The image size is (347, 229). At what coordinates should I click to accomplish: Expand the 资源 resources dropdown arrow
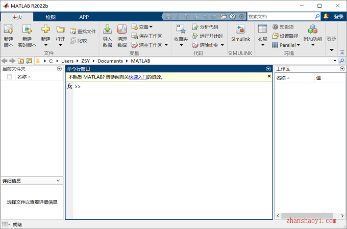coord(332,50)
